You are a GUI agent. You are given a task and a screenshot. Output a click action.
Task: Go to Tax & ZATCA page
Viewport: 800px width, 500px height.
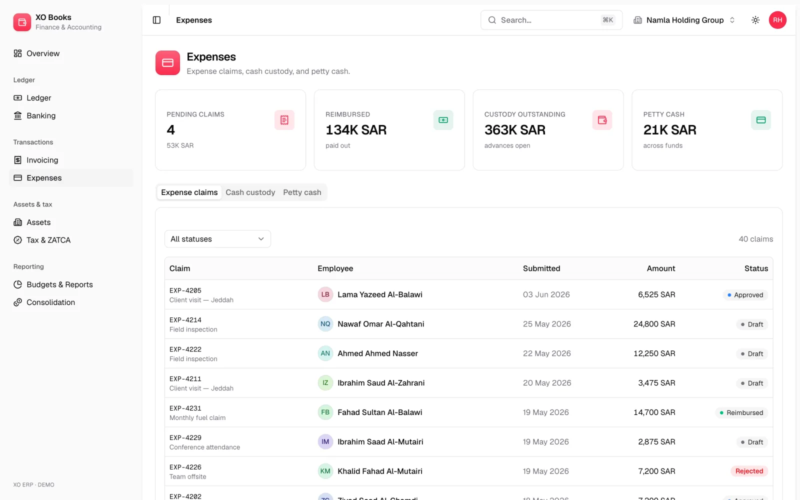[71, 240]
